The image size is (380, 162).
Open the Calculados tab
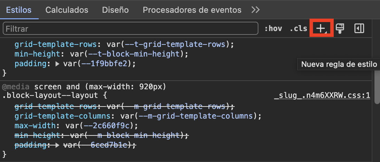click(67, 10)
